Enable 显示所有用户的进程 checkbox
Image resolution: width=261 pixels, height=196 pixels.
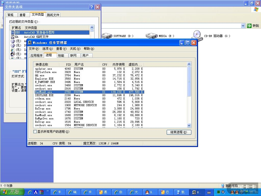(35, 132)
